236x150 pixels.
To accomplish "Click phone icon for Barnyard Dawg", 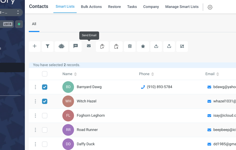I will coord(143,87).
